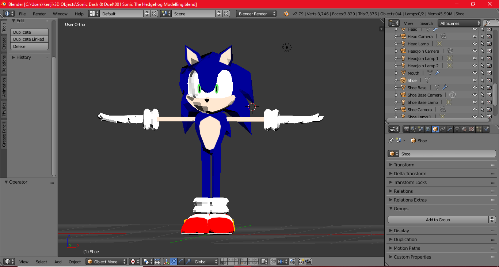
Task: Open the Global orientation dropdown
Action: tap(206, 262)
